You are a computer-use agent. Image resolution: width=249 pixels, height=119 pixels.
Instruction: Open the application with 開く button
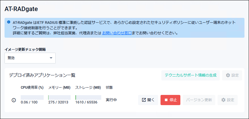148,100
